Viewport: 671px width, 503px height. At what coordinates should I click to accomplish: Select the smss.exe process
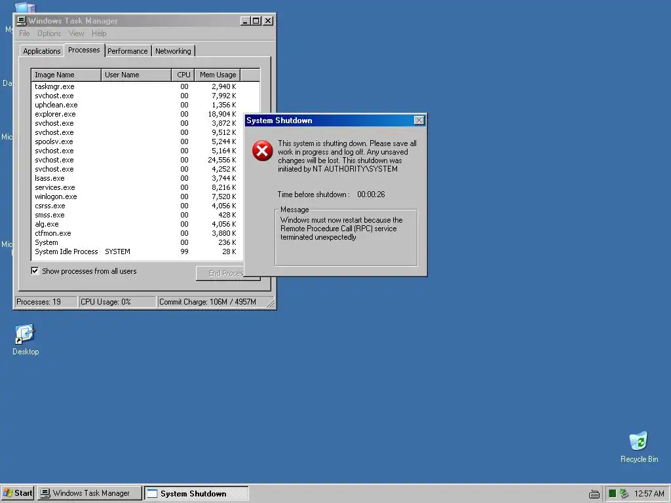pos(137,215)
